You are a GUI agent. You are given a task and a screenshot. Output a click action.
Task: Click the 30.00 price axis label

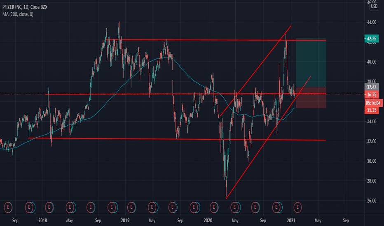(372, 161)
